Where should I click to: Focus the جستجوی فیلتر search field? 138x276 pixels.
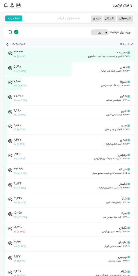click(68, 18)
